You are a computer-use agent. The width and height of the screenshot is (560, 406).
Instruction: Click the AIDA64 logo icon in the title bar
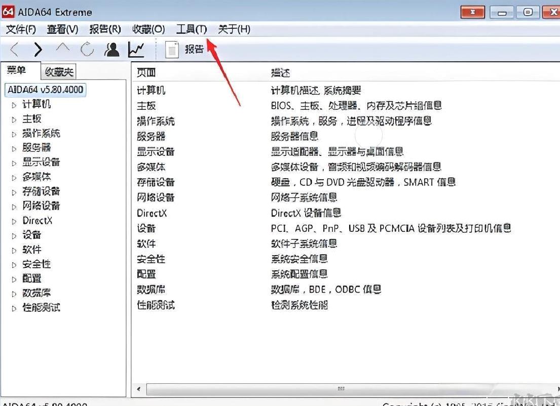click(x=8, y=12)
